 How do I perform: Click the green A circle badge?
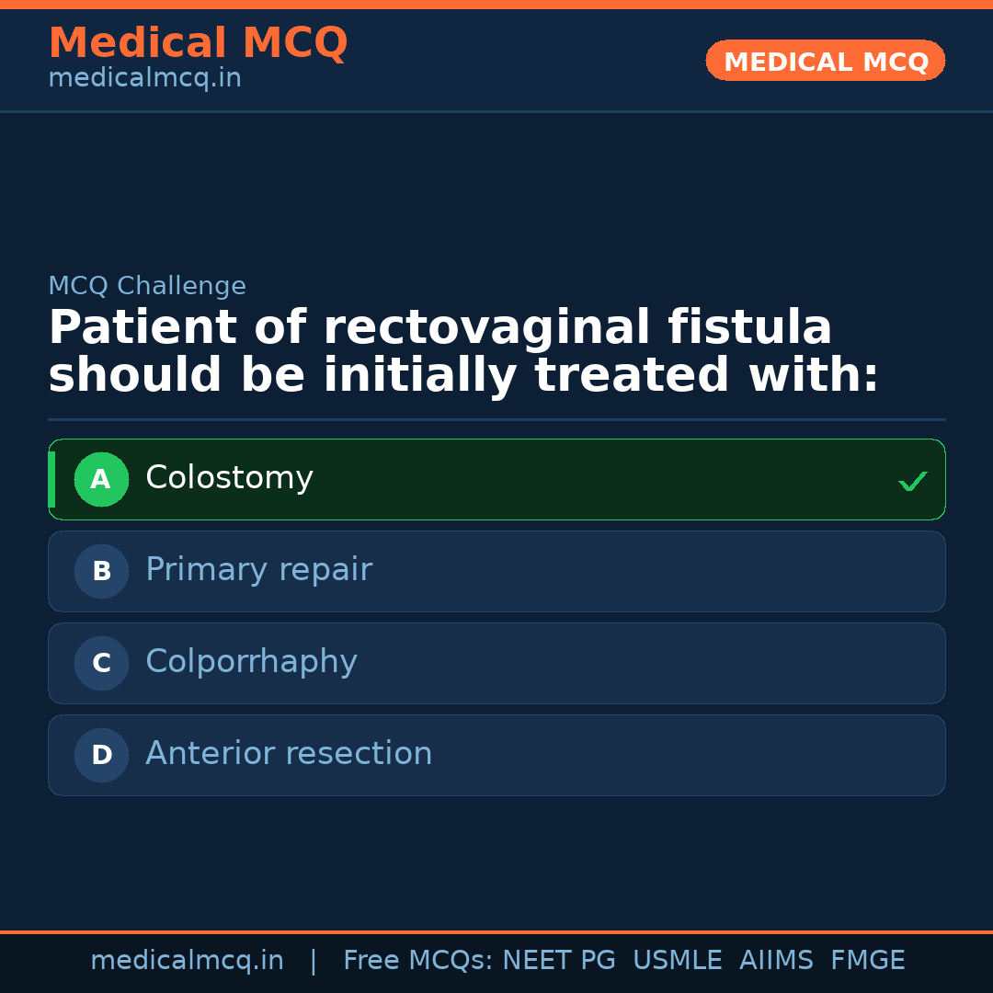[101, 479]
